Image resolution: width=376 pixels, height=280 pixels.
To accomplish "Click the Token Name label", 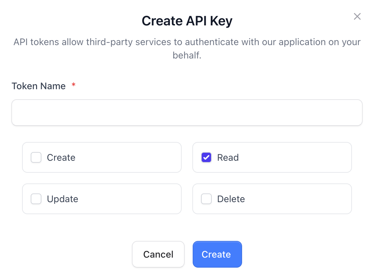I will click(38, 86).
